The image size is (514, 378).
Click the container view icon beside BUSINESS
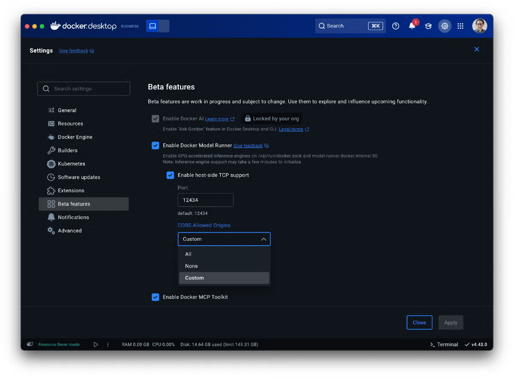click(152, 26)
